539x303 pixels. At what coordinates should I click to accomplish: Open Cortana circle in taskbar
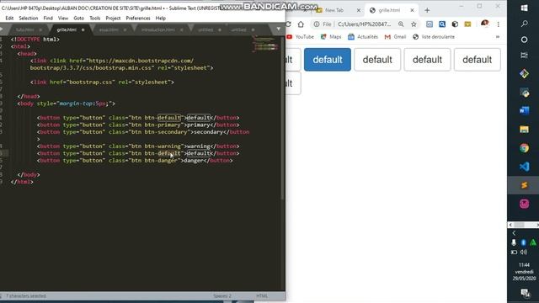[x=524, y=40]
